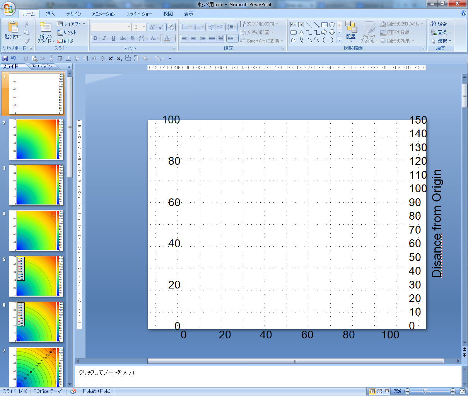Click the zoom slider handle in status bar
The height and width of the screenshot is (396, 468).
click(x=425, y=391)
